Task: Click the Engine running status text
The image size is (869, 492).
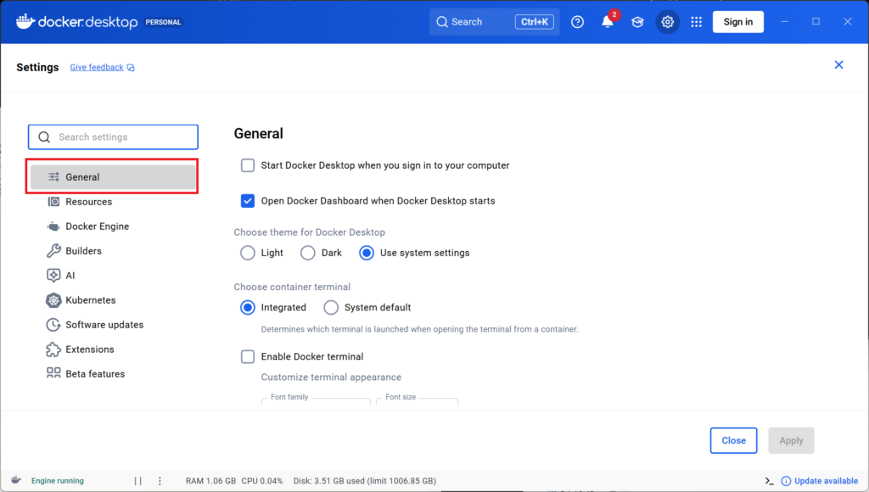Action: coord(58,481)
